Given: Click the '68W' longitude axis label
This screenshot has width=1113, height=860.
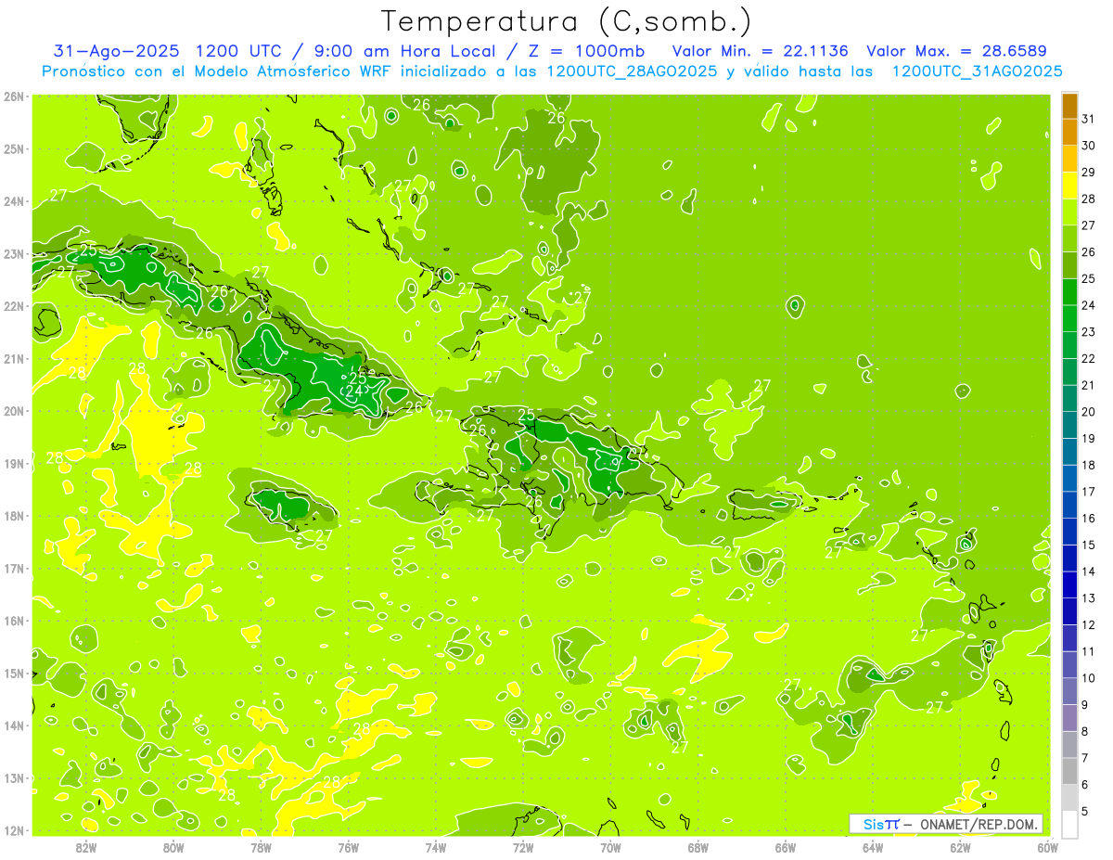Looking at the screenshot, I should (698, 848).
